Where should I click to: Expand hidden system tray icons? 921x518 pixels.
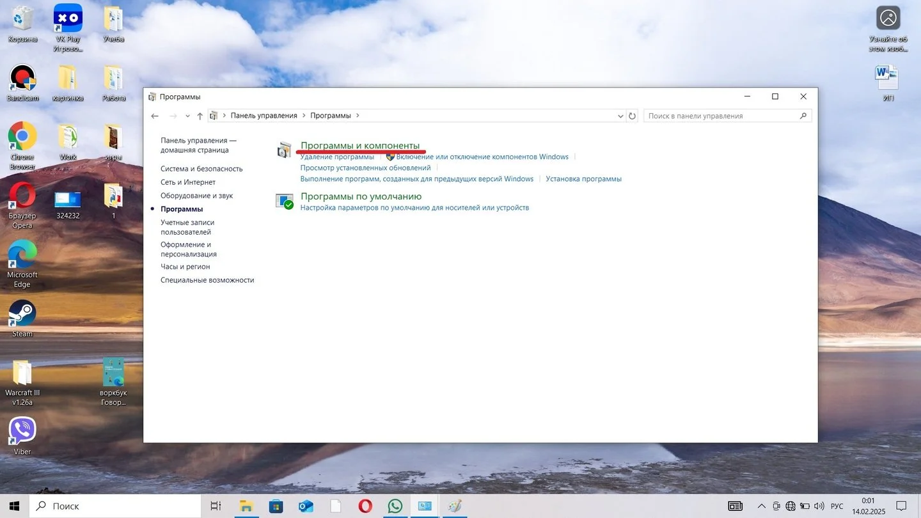click(761, 506)
